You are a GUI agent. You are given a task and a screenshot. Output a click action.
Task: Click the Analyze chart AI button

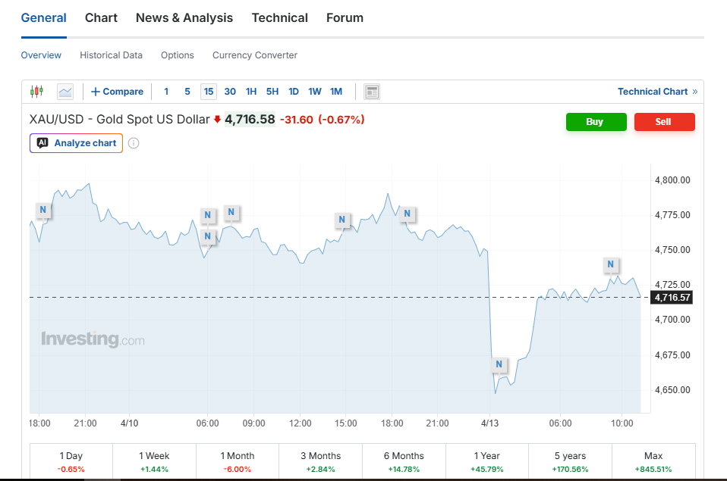coord(77,143)
